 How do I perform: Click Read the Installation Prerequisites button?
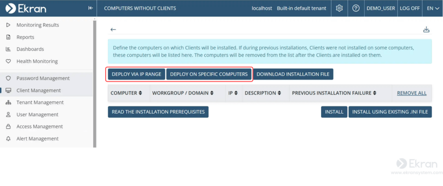pyautogui.click(x=158, y=112)
